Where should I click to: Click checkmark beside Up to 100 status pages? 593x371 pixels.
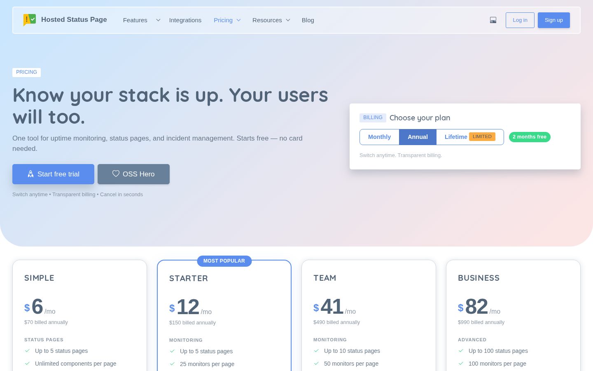[x=461, y=351]
